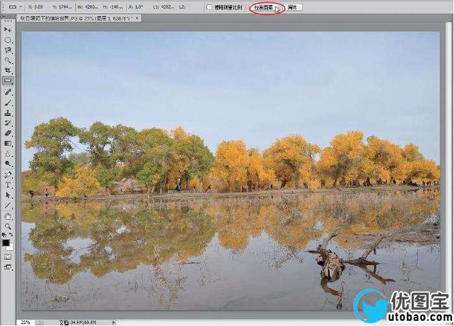Screen dimensions: 454x326
Task: Toggle the Use Measurement Scale checkbox
Action: click(x=209, y=7)
